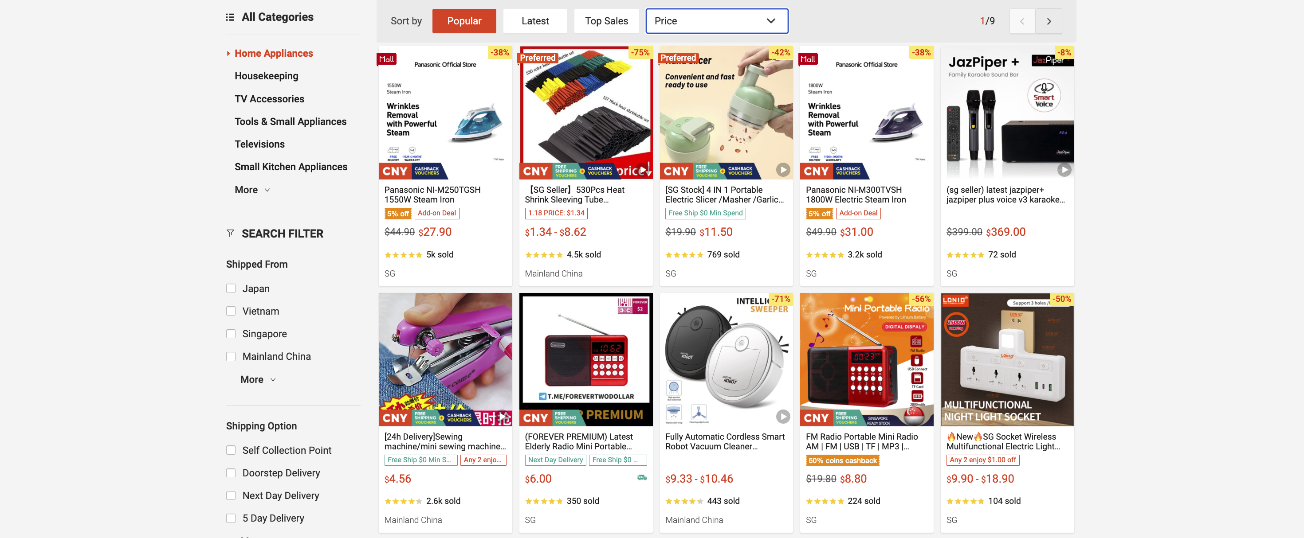Viewport: 1304px width, 538px height.
Task: Go to next page arrow
Action: click(1049, 21)
